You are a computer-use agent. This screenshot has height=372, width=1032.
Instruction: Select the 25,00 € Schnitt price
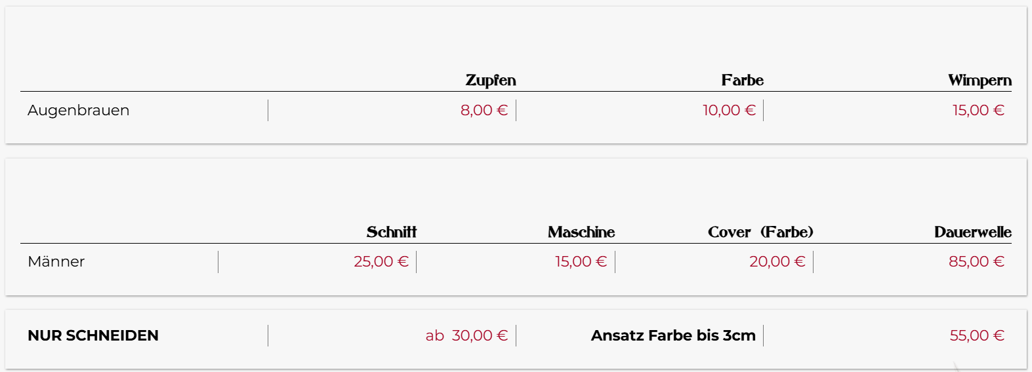(x=381, y=261)
